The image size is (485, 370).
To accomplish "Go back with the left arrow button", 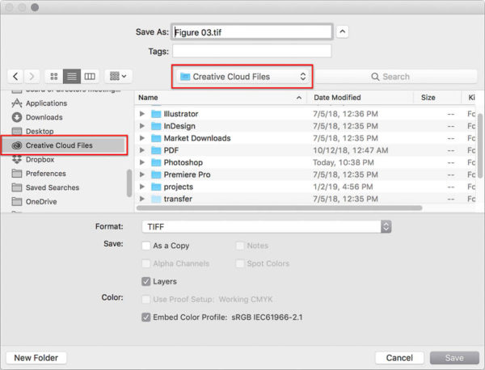I will point(15,77).
